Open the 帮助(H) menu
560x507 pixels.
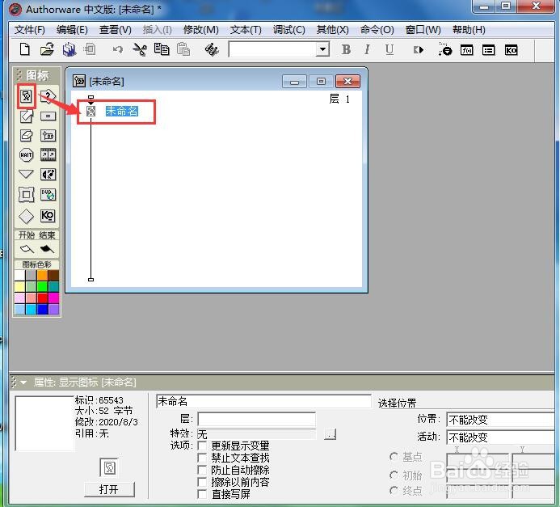tap(469, 30)
